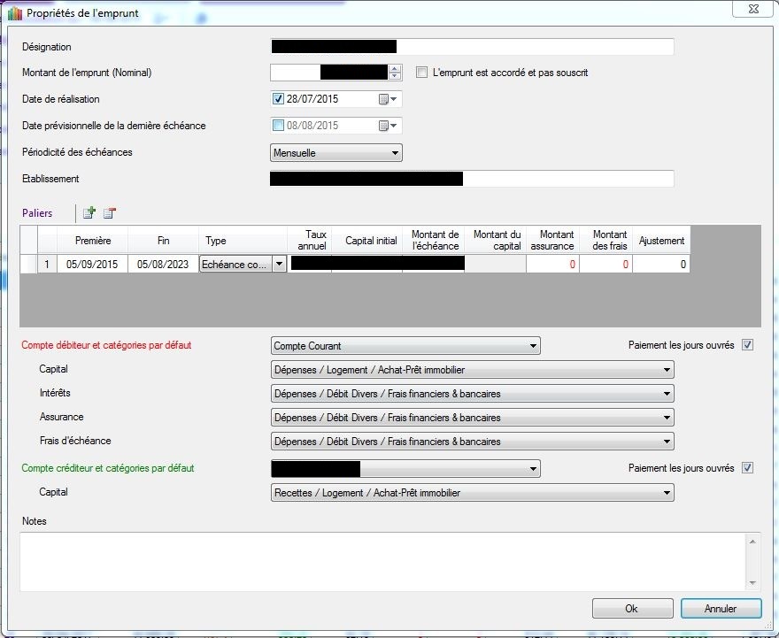
Task: Open the Frais d'échéance category dropdown
Action: (666, 442)
